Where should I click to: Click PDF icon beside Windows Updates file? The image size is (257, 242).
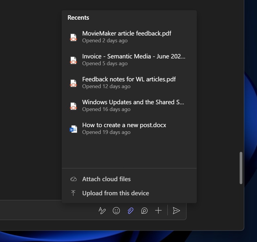73,106
